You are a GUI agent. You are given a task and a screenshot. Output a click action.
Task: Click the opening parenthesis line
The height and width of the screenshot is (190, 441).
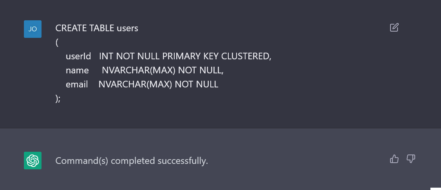57,42
